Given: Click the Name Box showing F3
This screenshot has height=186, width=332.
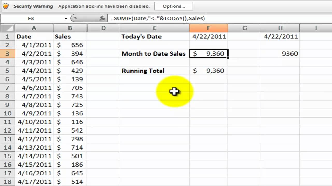Looking at the screenshot, I should point(31,18).
